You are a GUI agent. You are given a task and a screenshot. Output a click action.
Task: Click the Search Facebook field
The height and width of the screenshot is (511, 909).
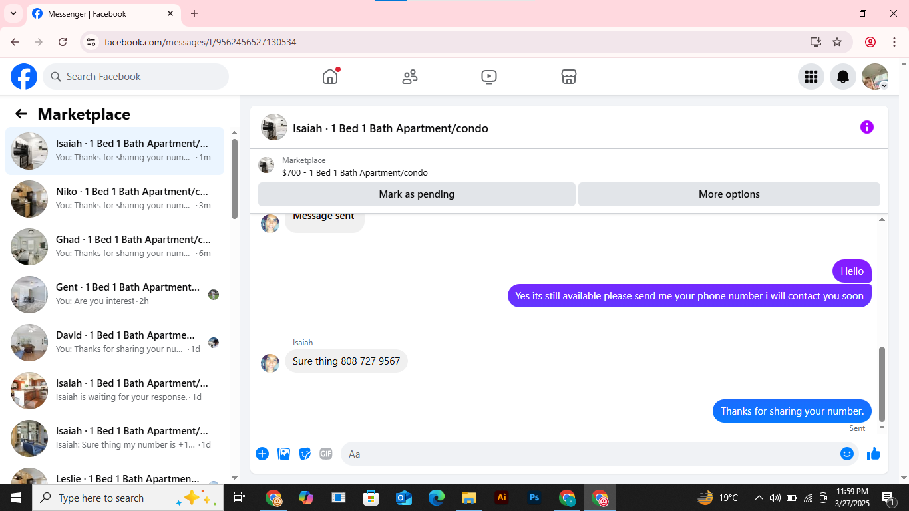tap(136, 77)
